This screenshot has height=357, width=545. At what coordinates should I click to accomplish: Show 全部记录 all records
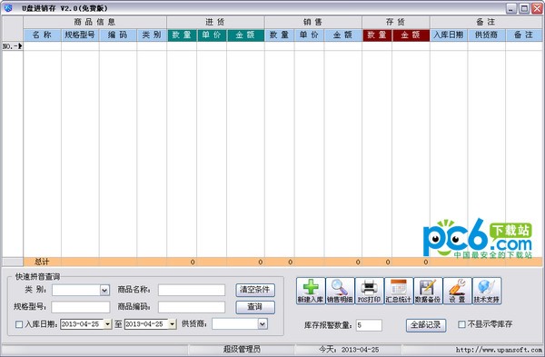[426, 325]
